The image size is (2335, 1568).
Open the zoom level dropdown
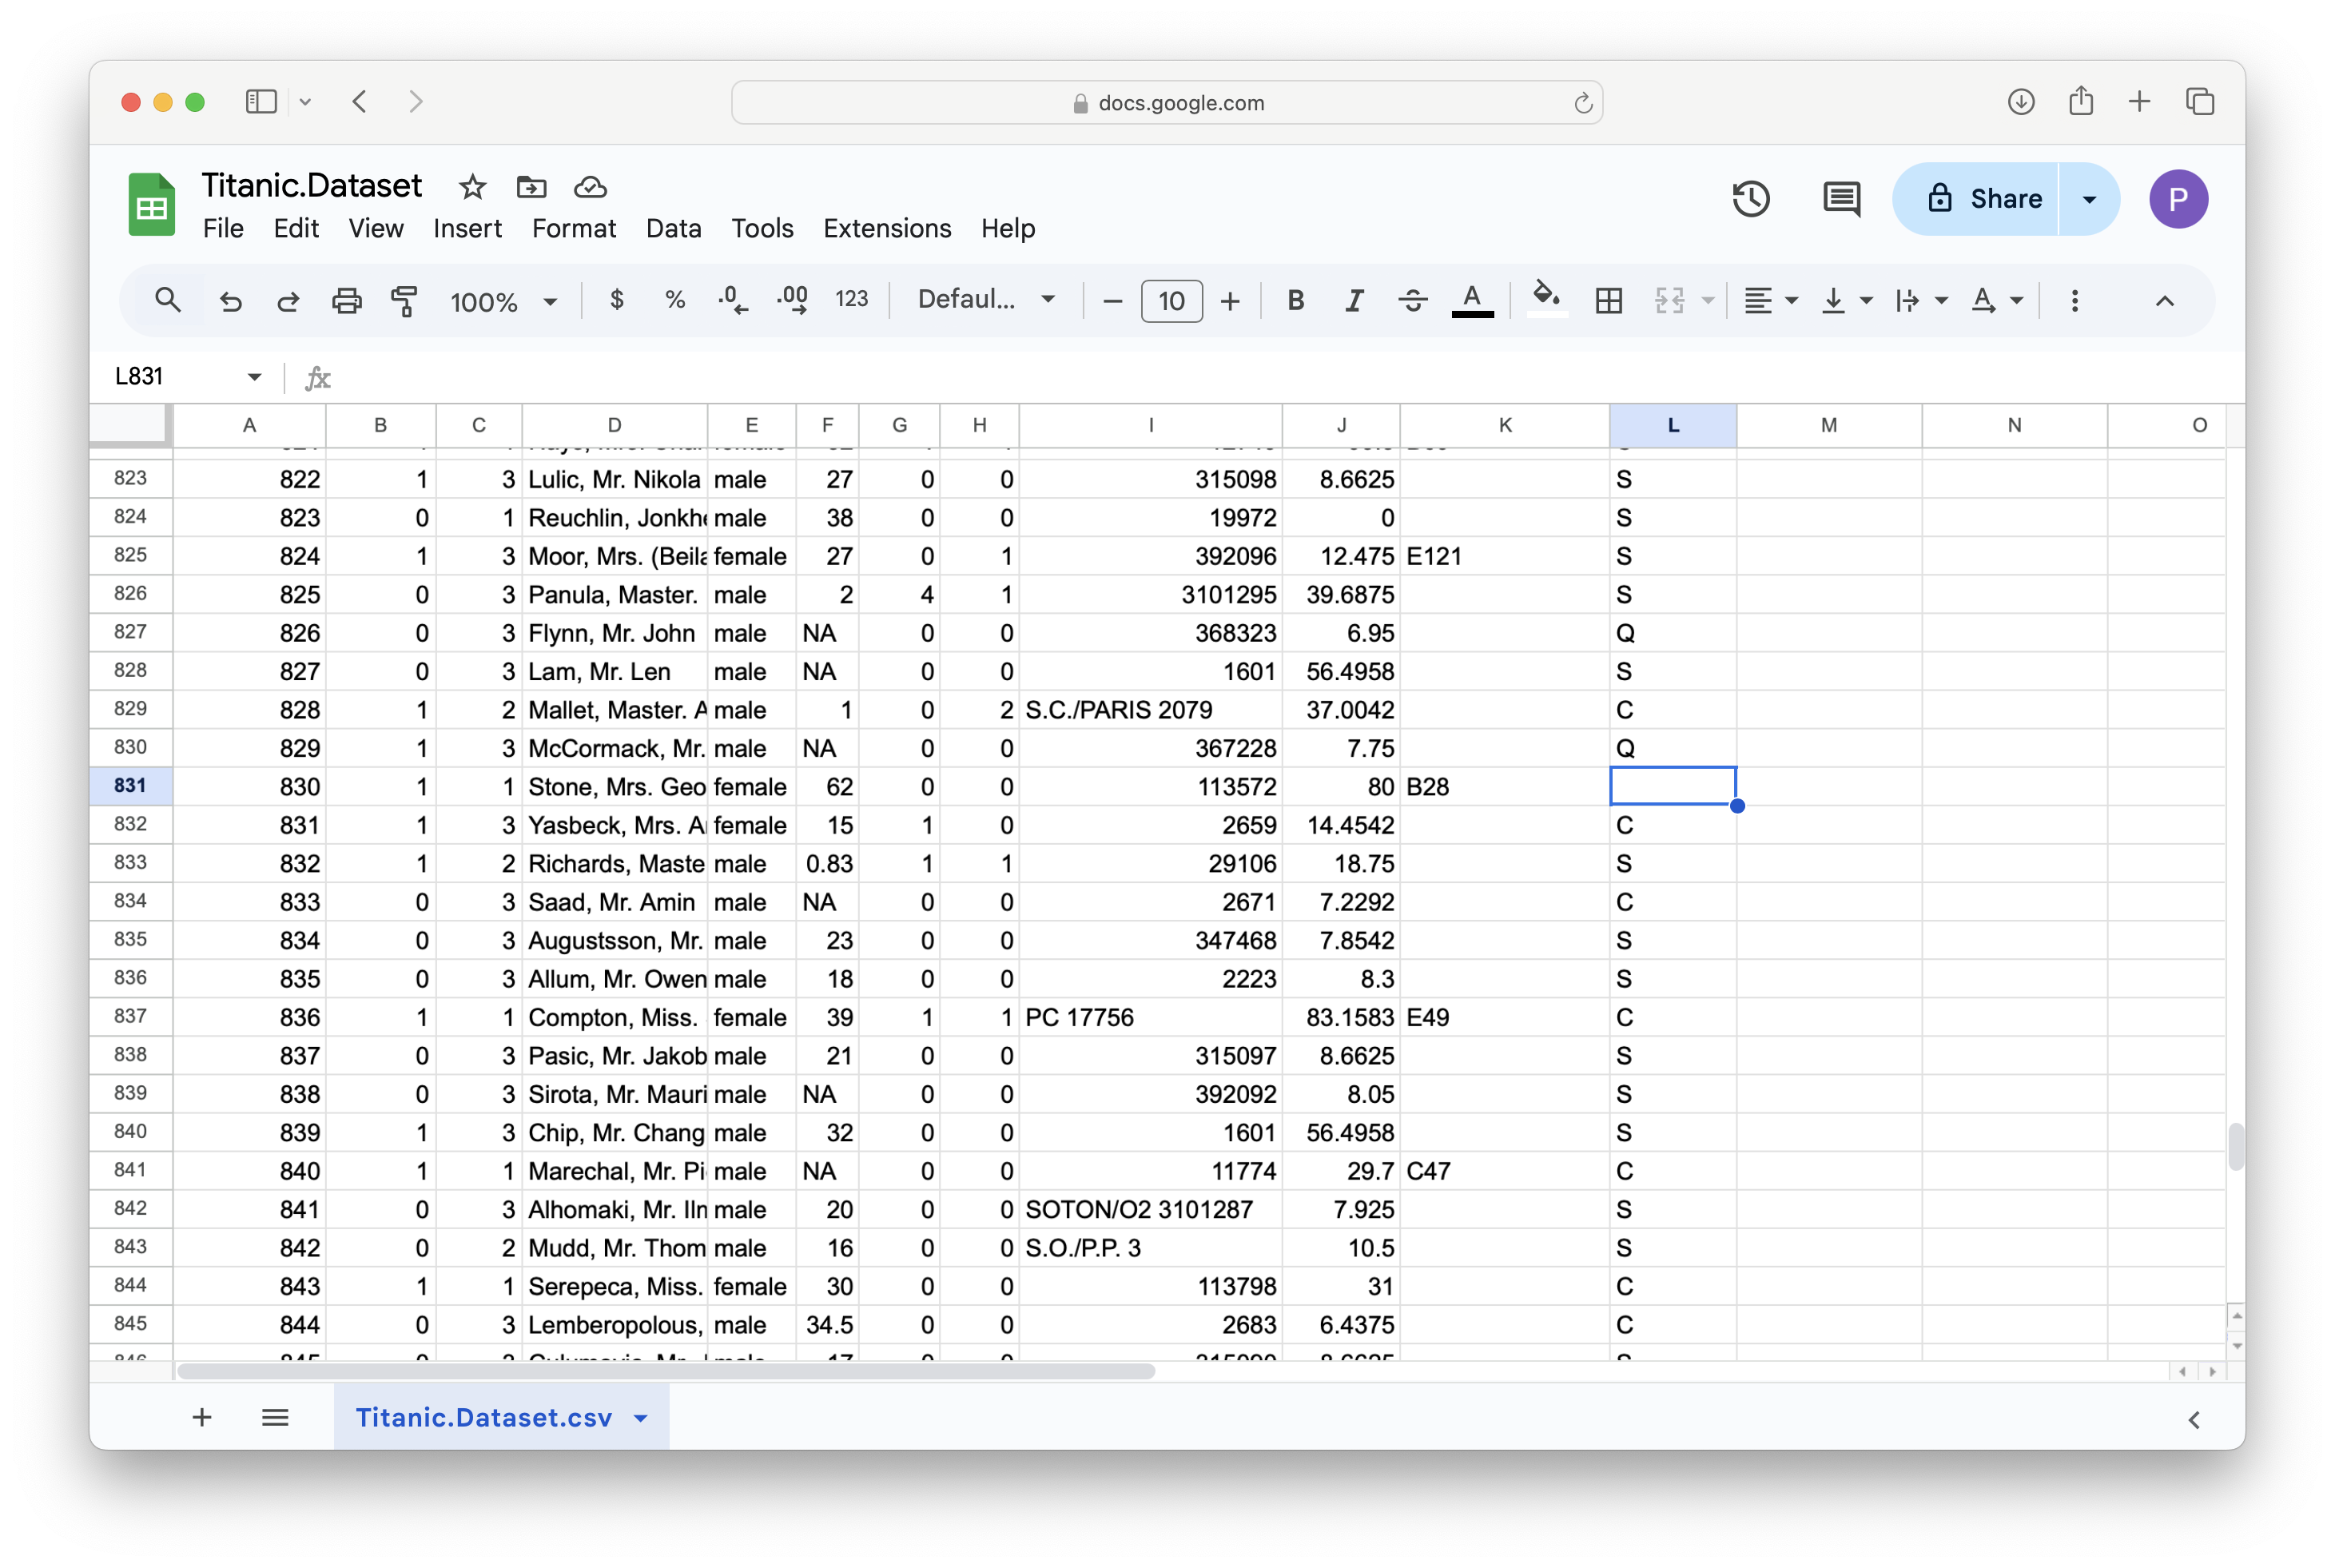click(505, 300)
